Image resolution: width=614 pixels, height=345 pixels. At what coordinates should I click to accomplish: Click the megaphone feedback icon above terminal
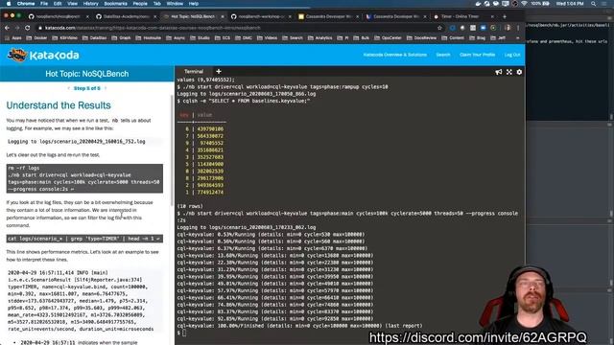[x=499, y=72]
